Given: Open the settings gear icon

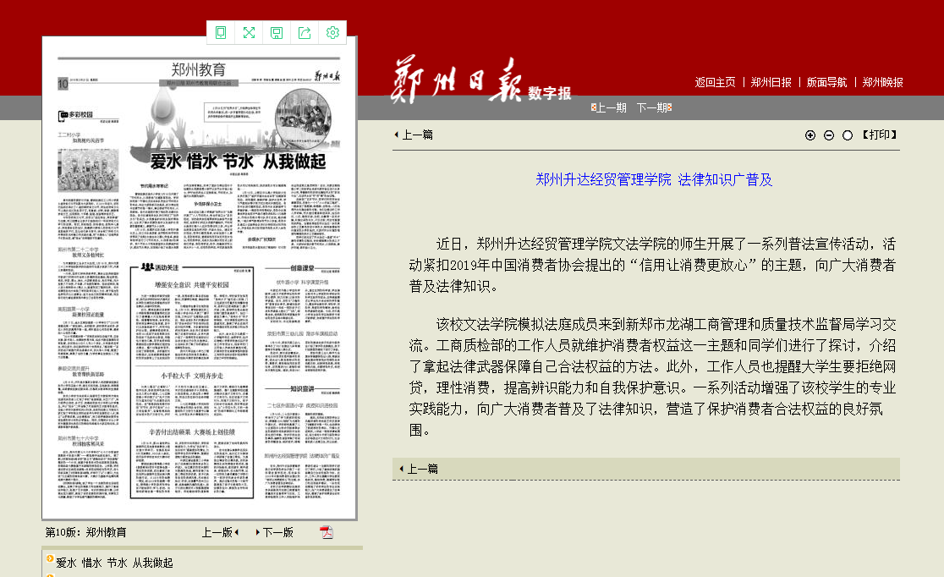Looking at the screenshot, I should click(332, 33).
